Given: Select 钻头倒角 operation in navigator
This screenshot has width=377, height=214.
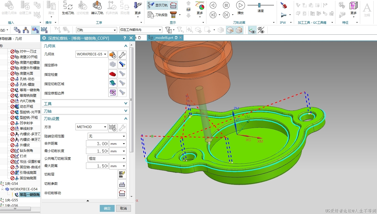Looking at the screenshot, I should pos(26,151).
